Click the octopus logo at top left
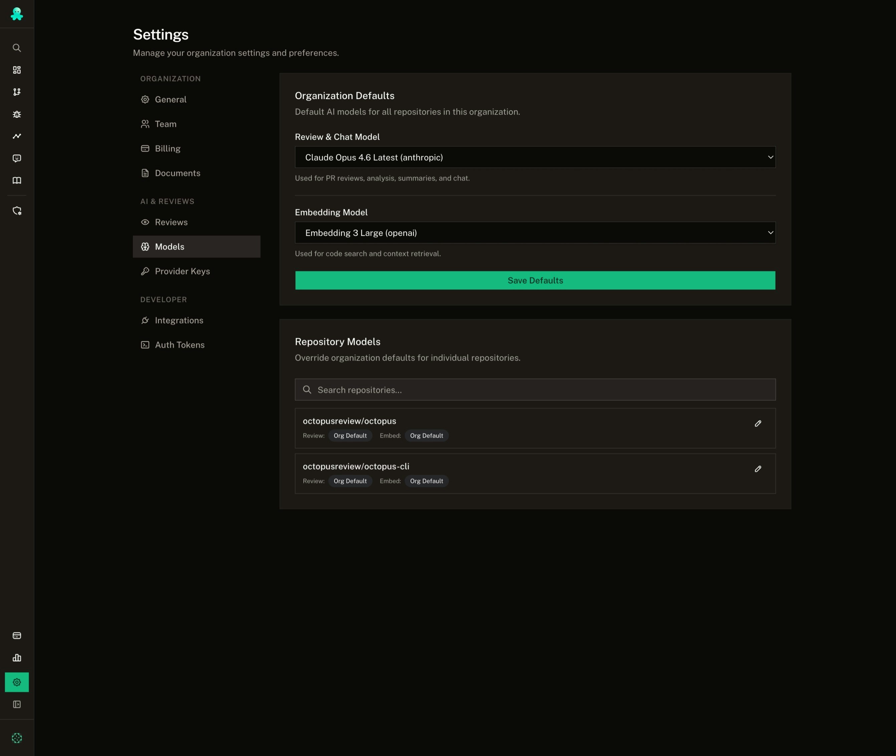 coord(17,14)
